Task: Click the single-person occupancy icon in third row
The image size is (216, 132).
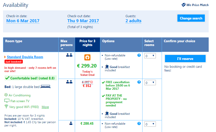Action: pyautogui.click(x=71, y=123)
